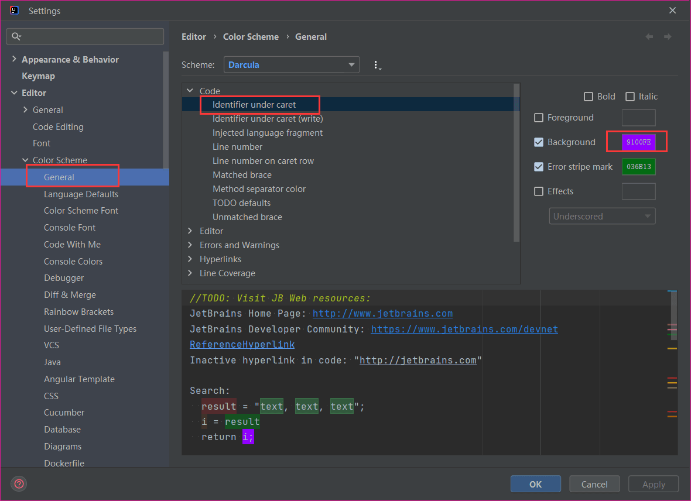Open Console Font page
This screenshot has width=691, height=501.
[x=70, y=228]
